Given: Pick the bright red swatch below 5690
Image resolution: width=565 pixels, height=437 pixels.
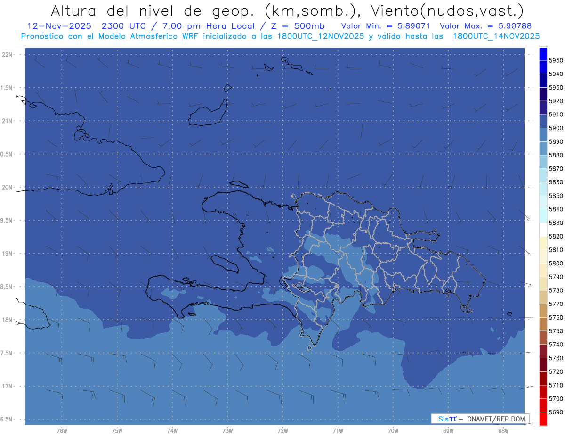Looking at the screenshot, I should tap(543, 419).
